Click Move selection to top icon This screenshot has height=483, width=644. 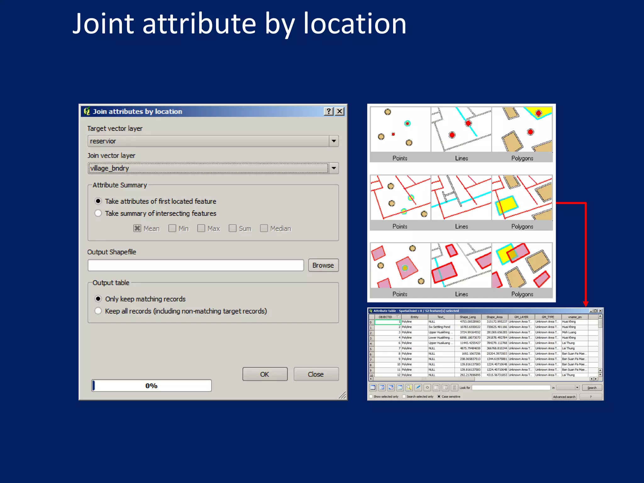point(382,387)
